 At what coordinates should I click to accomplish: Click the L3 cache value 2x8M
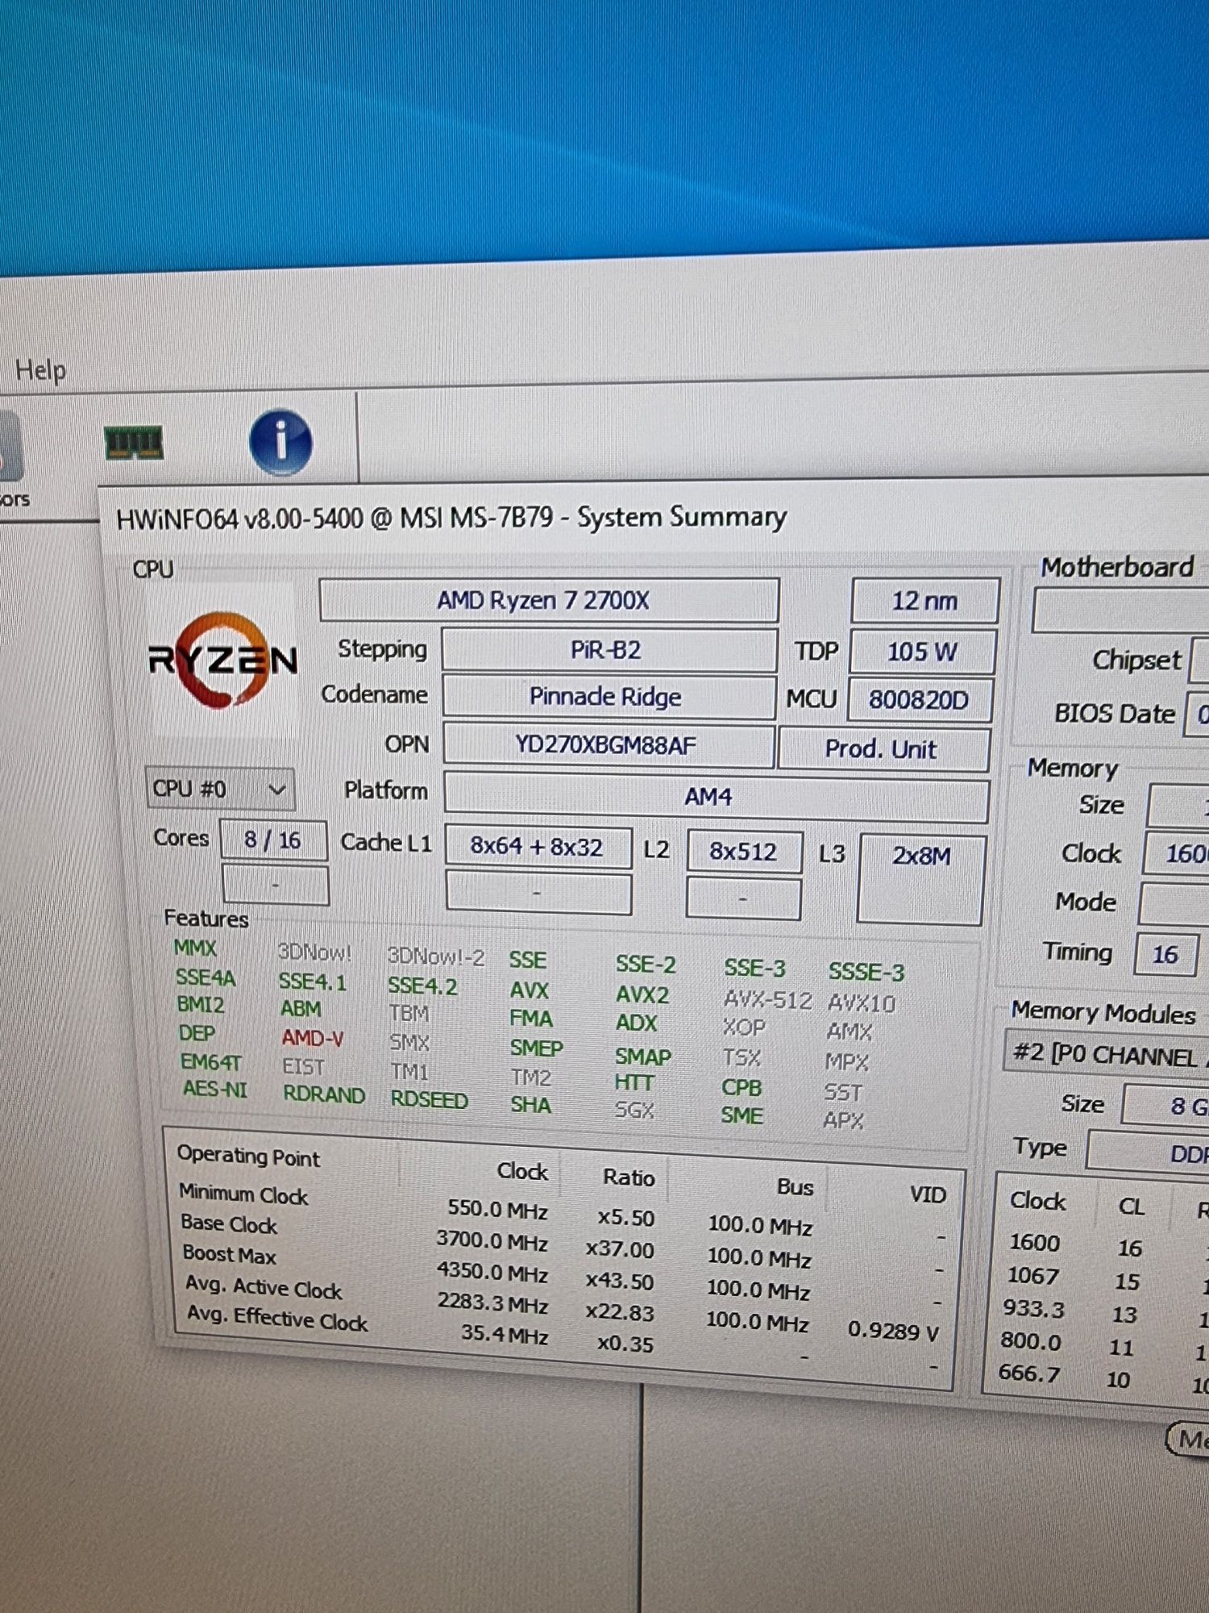click(920, 879)
